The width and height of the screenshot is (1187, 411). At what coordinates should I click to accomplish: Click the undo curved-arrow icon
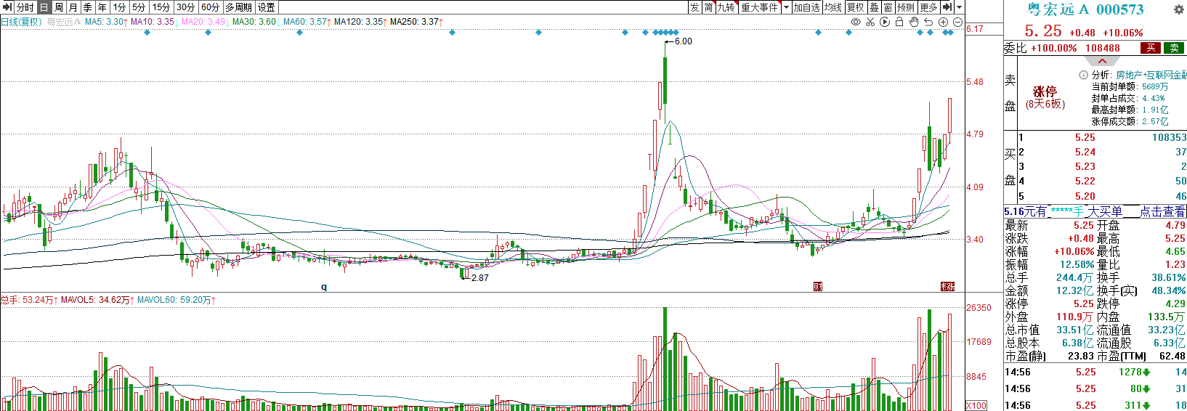928,22
